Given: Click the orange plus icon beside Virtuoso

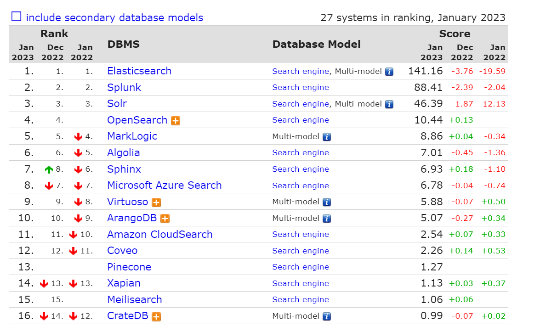Looking at the screenshot, I should point(156,202).
